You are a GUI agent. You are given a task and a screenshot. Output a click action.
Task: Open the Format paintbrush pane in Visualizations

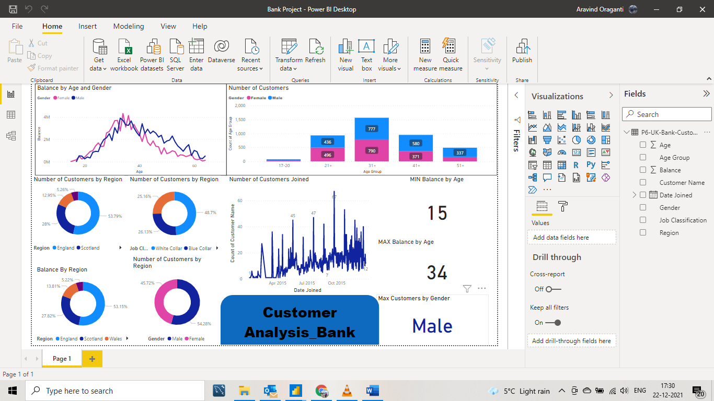point(562,205)
